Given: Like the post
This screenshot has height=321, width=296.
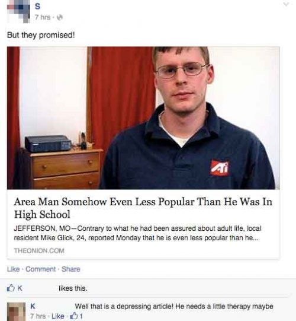Looking at the screenshot, I should (13, 269).
